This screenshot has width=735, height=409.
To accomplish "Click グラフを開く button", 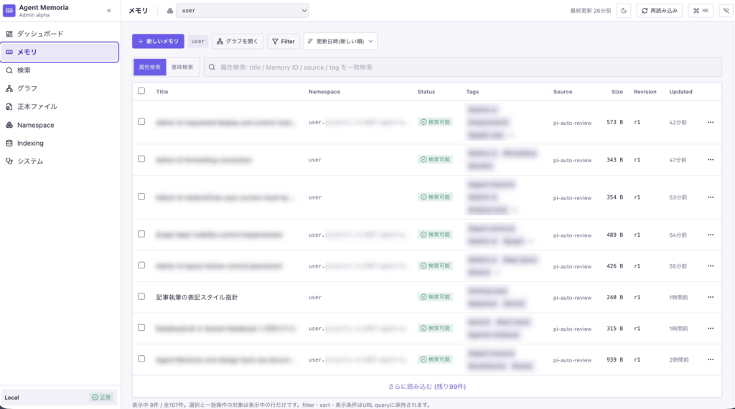I will [x=238, y=41].
